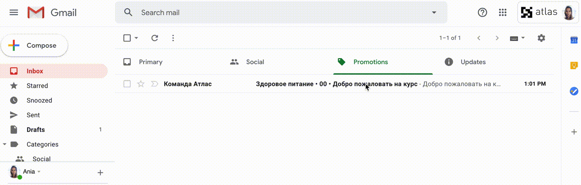The width and height of the screenshot is (581, 185).
Task: Open Google Keep in side panel
Action: (574, 66)
